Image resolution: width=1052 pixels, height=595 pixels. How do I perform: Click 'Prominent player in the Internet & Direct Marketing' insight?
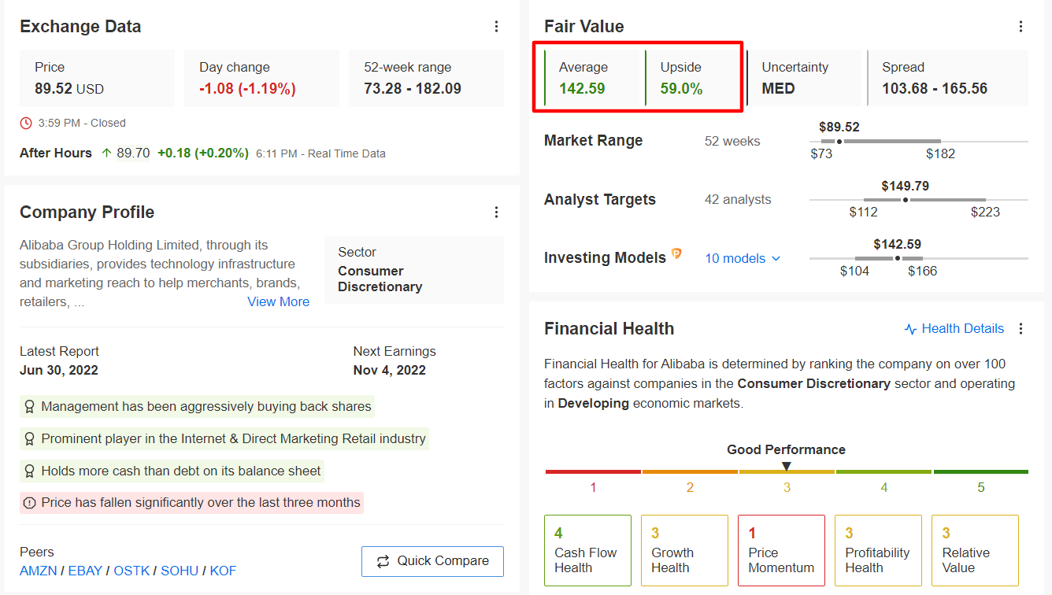[234, 439]
